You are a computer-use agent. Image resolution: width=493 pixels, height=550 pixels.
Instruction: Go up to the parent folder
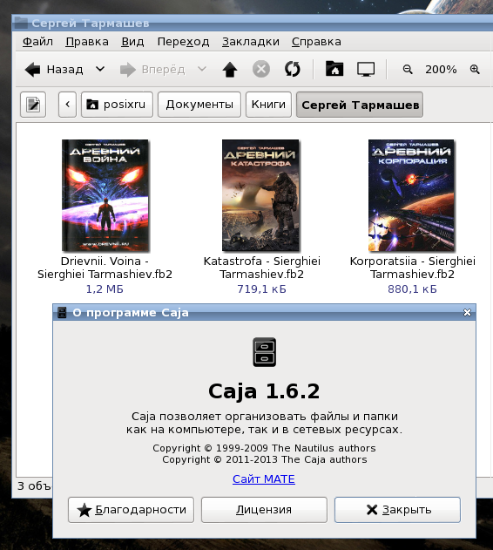point(230,70)
